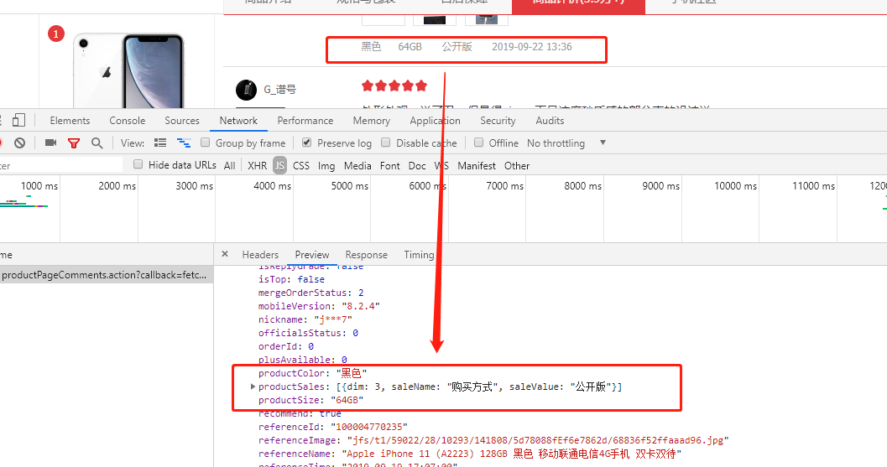Click the G_谱号 reviewer name

tap(280, 90)
